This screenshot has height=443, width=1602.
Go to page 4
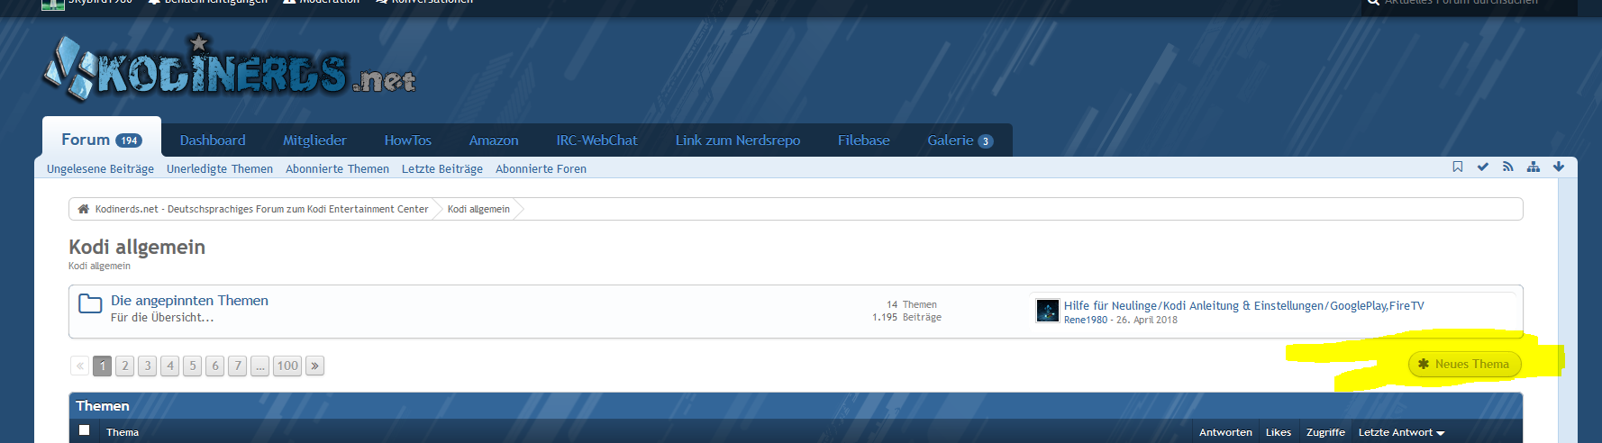170,366
